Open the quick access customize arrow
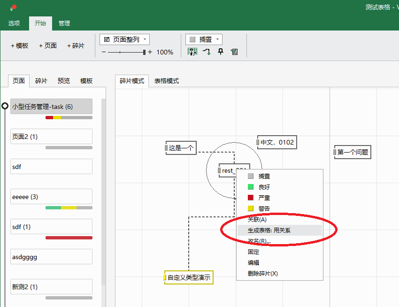The height and width of the screenshot is (307, 399). point(12,9)
